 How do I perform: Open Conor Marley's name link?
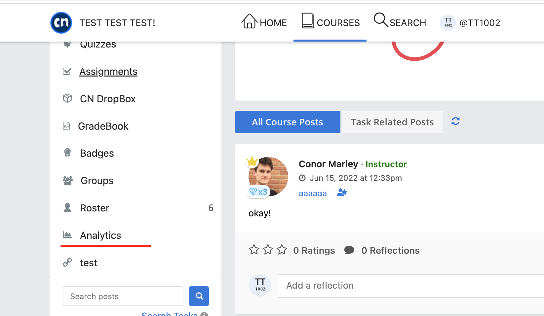329,164
